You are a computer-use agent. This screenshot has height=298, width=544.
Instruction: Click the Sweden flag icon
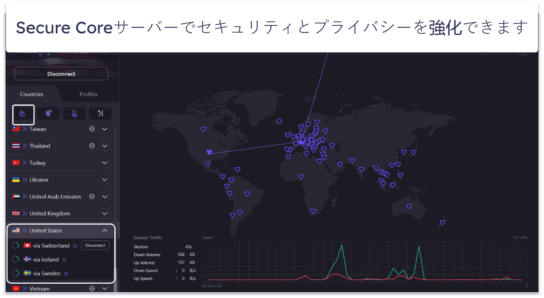27,273
